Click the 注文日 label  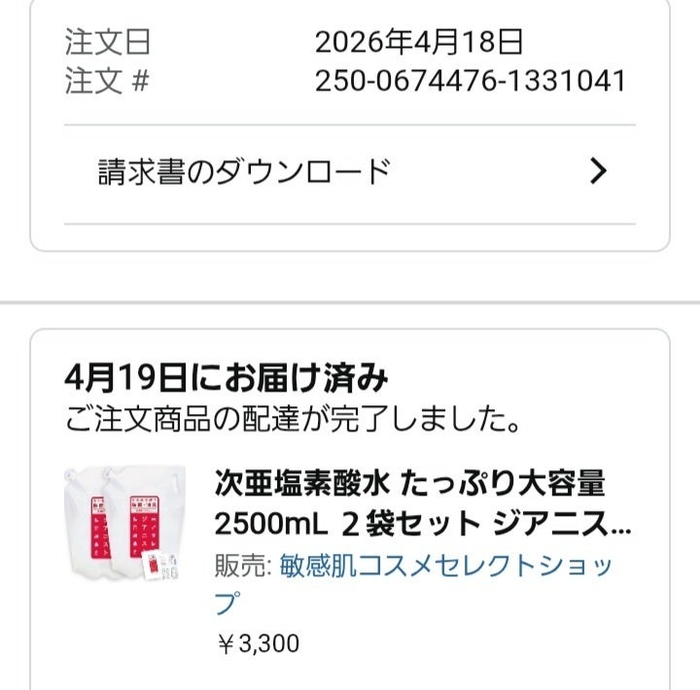(x=108, y=42)
